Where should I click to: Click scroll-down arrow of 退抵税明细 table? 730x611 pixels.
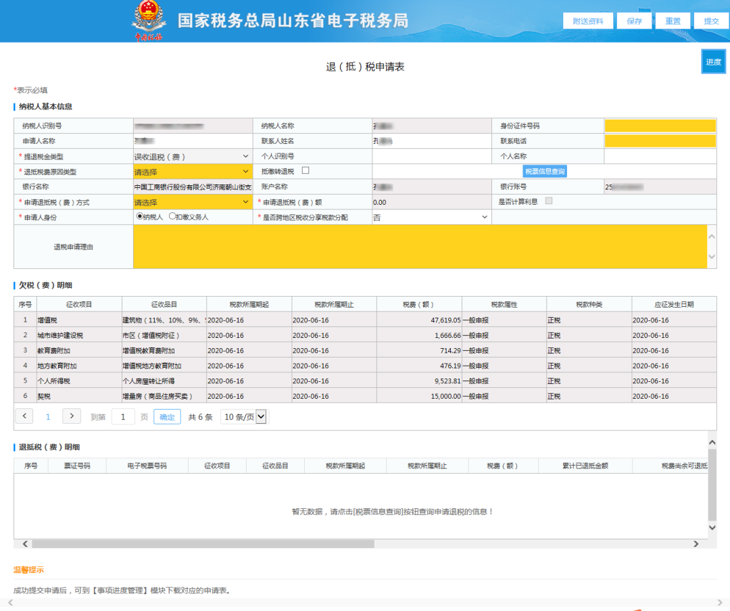point(712,527)
